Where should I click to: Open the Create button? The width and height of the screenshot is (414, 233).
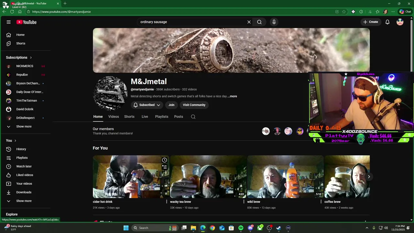(371, 22)
